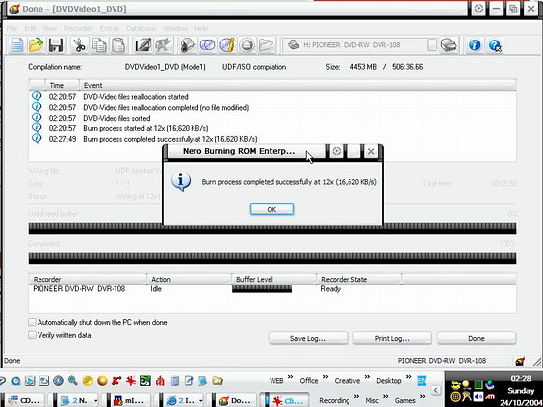This screenshot has height=407, width=543.
Task: Enable the Verify written data checkbox
Action: (x=32, y=335)
